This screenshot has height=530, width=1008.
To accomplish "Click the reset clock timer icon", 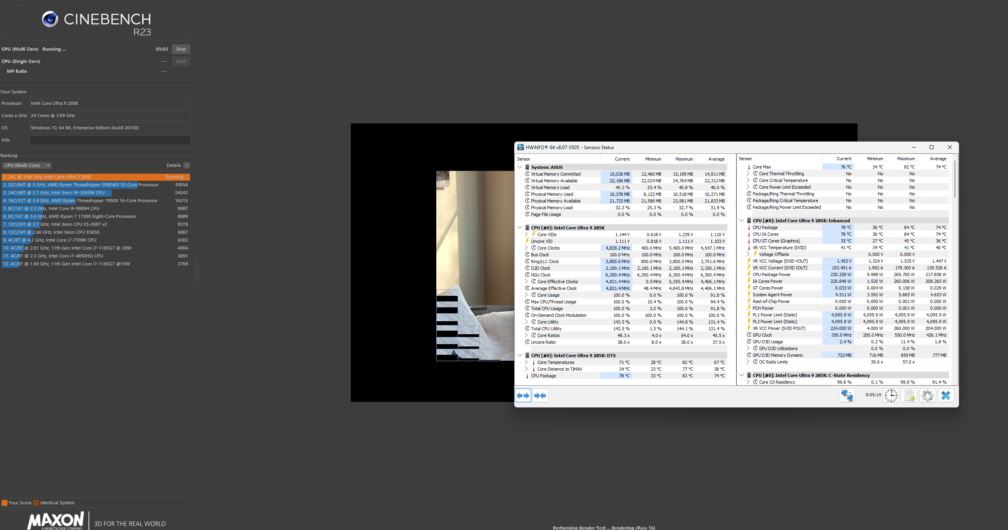I will pyautogui.click(x=891, y=396).
